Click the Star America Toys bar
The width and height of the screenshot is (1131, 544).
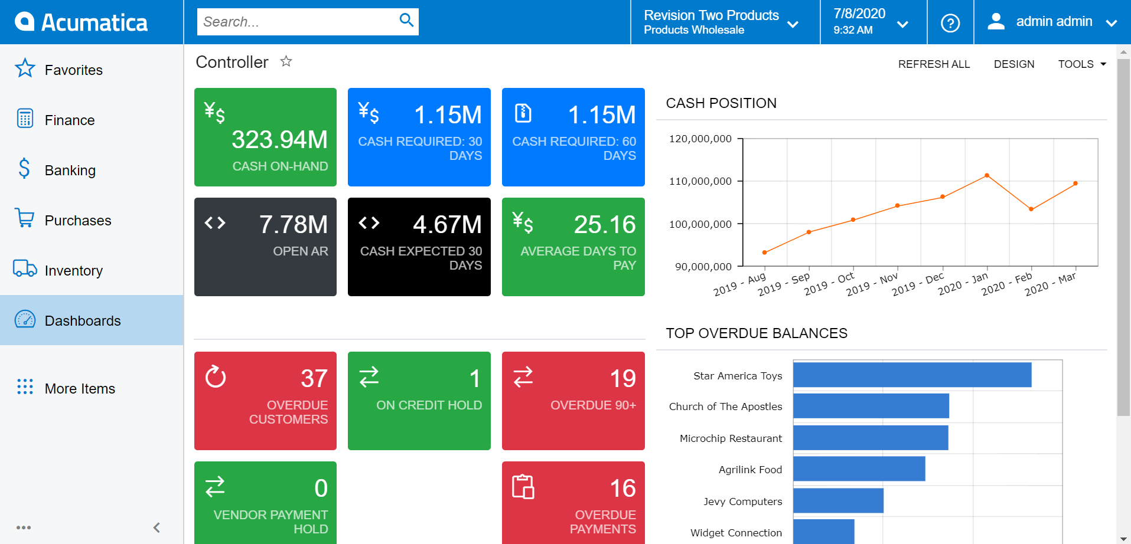pos(912,375)
